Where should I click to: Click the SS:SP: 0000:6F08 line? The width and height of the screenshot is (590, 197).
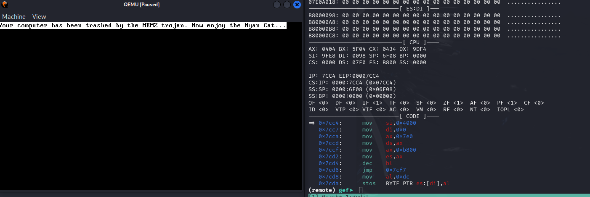pos(352,89)
